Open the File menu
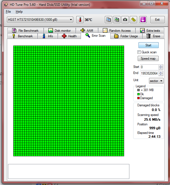 8,12
